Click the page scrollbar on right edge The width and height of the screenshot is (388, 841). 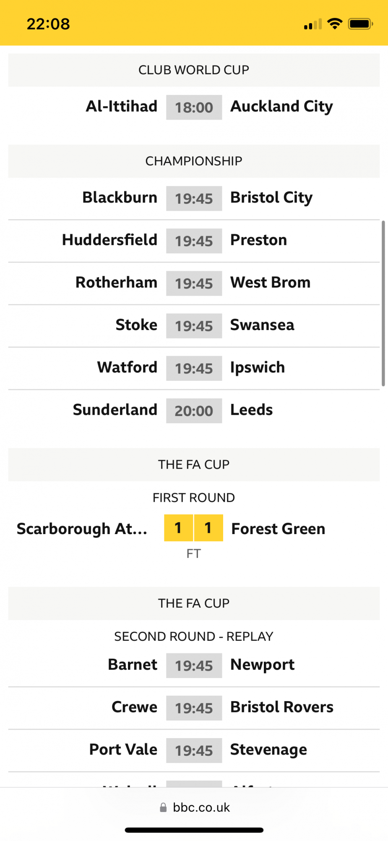click(x=383, y=302)
